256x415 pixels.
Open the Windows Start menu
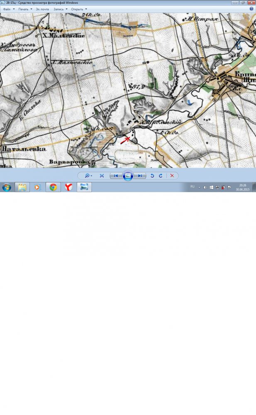pos(7,187)
